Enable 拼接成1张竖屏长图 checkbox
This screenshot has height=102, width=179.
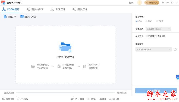[x=147, y=36]
